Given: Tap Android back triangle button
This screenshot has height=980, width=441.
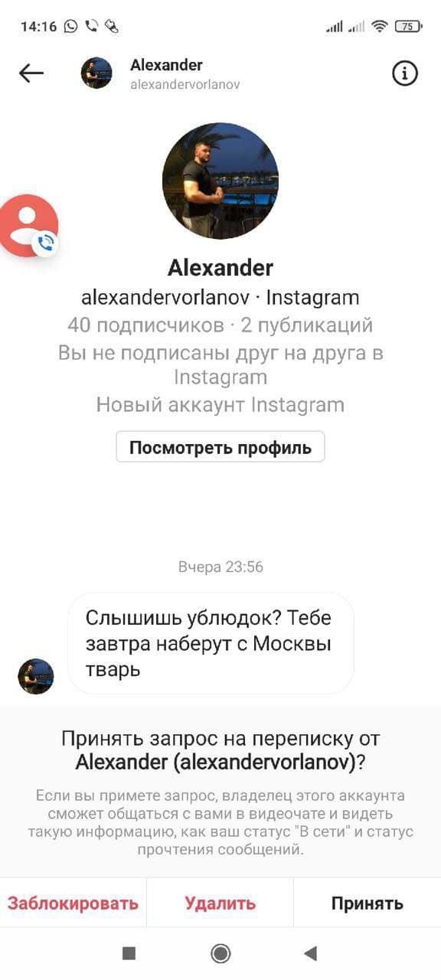Looking at the screenshot, I should (x=310, y=953).
